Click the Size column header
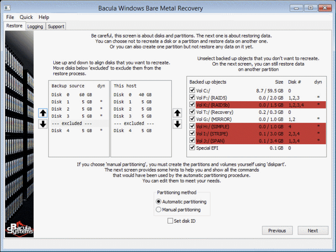The width and height of the screenshot is (336, 252). [x=279, y=82]
